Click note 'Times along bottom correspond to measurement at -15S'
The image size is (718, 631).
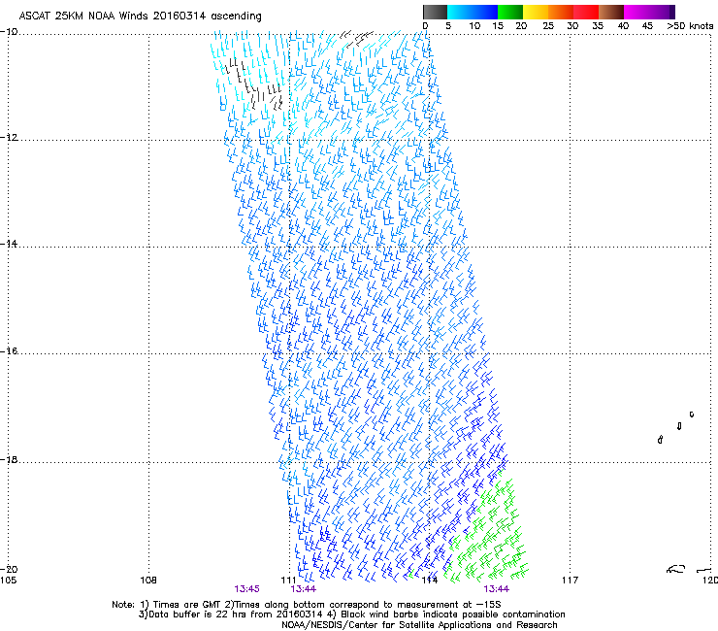click(x=368, y=605)
